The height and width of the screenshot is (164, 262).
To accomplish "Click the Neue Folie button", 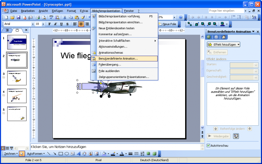I will [168, 24].
